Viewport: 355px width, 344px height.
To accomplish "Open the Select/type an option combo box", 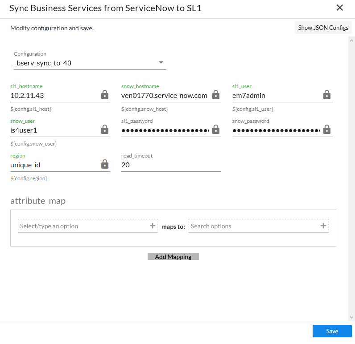I will pyautogui.click(x=83, y=226).
